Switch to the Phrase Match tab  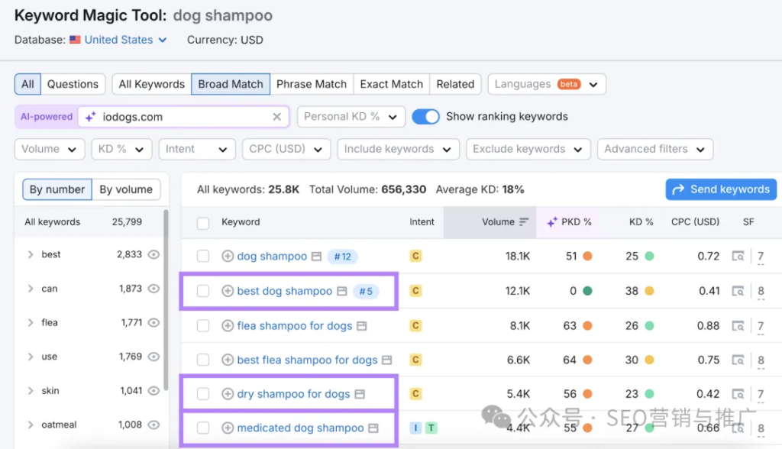311,84
